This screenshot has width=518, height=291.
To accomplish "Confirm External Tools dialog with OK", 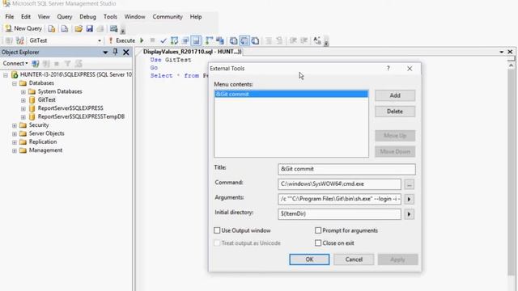I will coord(309,259).
